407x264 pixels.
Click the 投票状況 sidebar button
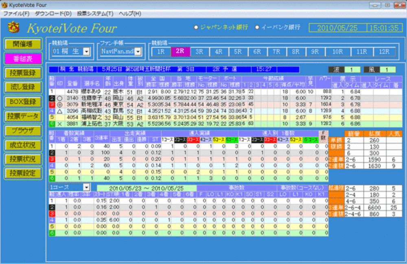coord(23,159)
